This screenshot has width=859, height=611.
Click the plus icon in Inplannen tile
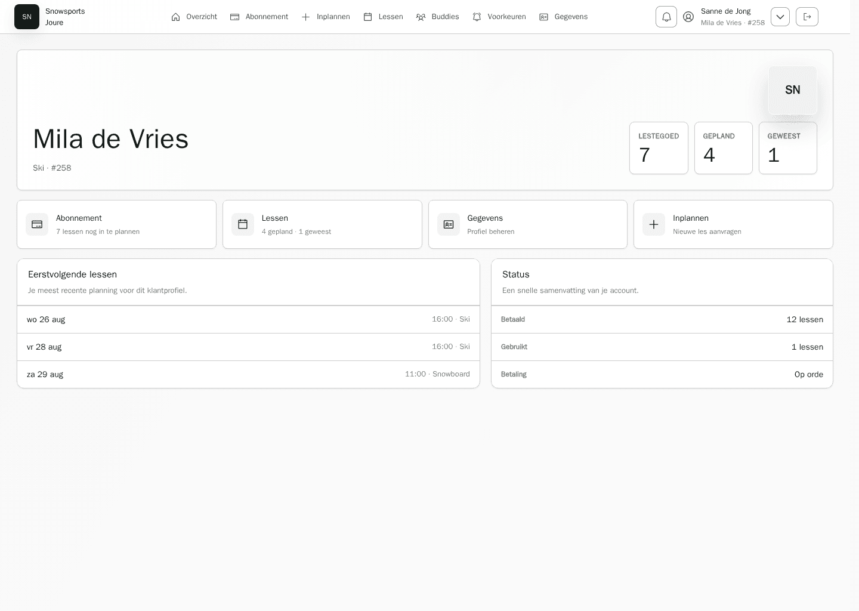click(654, 224)
